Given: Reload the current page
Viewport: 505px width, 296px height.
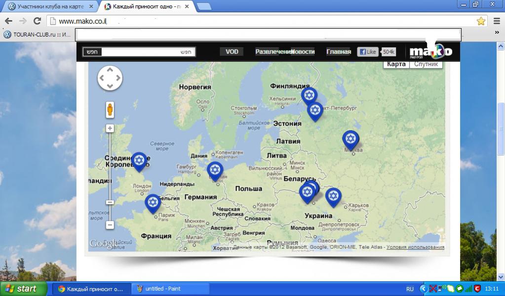Looking at the screenshot, I should 38,21.
